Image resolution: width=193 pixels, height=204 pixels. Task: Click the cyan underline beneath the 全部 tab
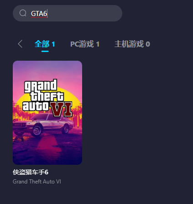coord(45,51)
